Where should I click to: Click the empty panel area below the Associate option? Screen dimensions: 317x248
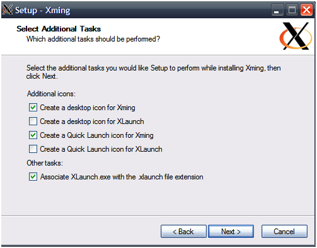158,198
